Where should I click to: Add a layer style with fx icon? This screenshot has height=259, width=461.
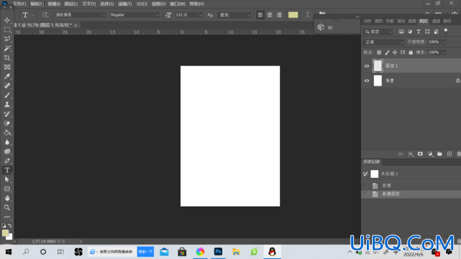pyautogui.click(x=411, y=154)
